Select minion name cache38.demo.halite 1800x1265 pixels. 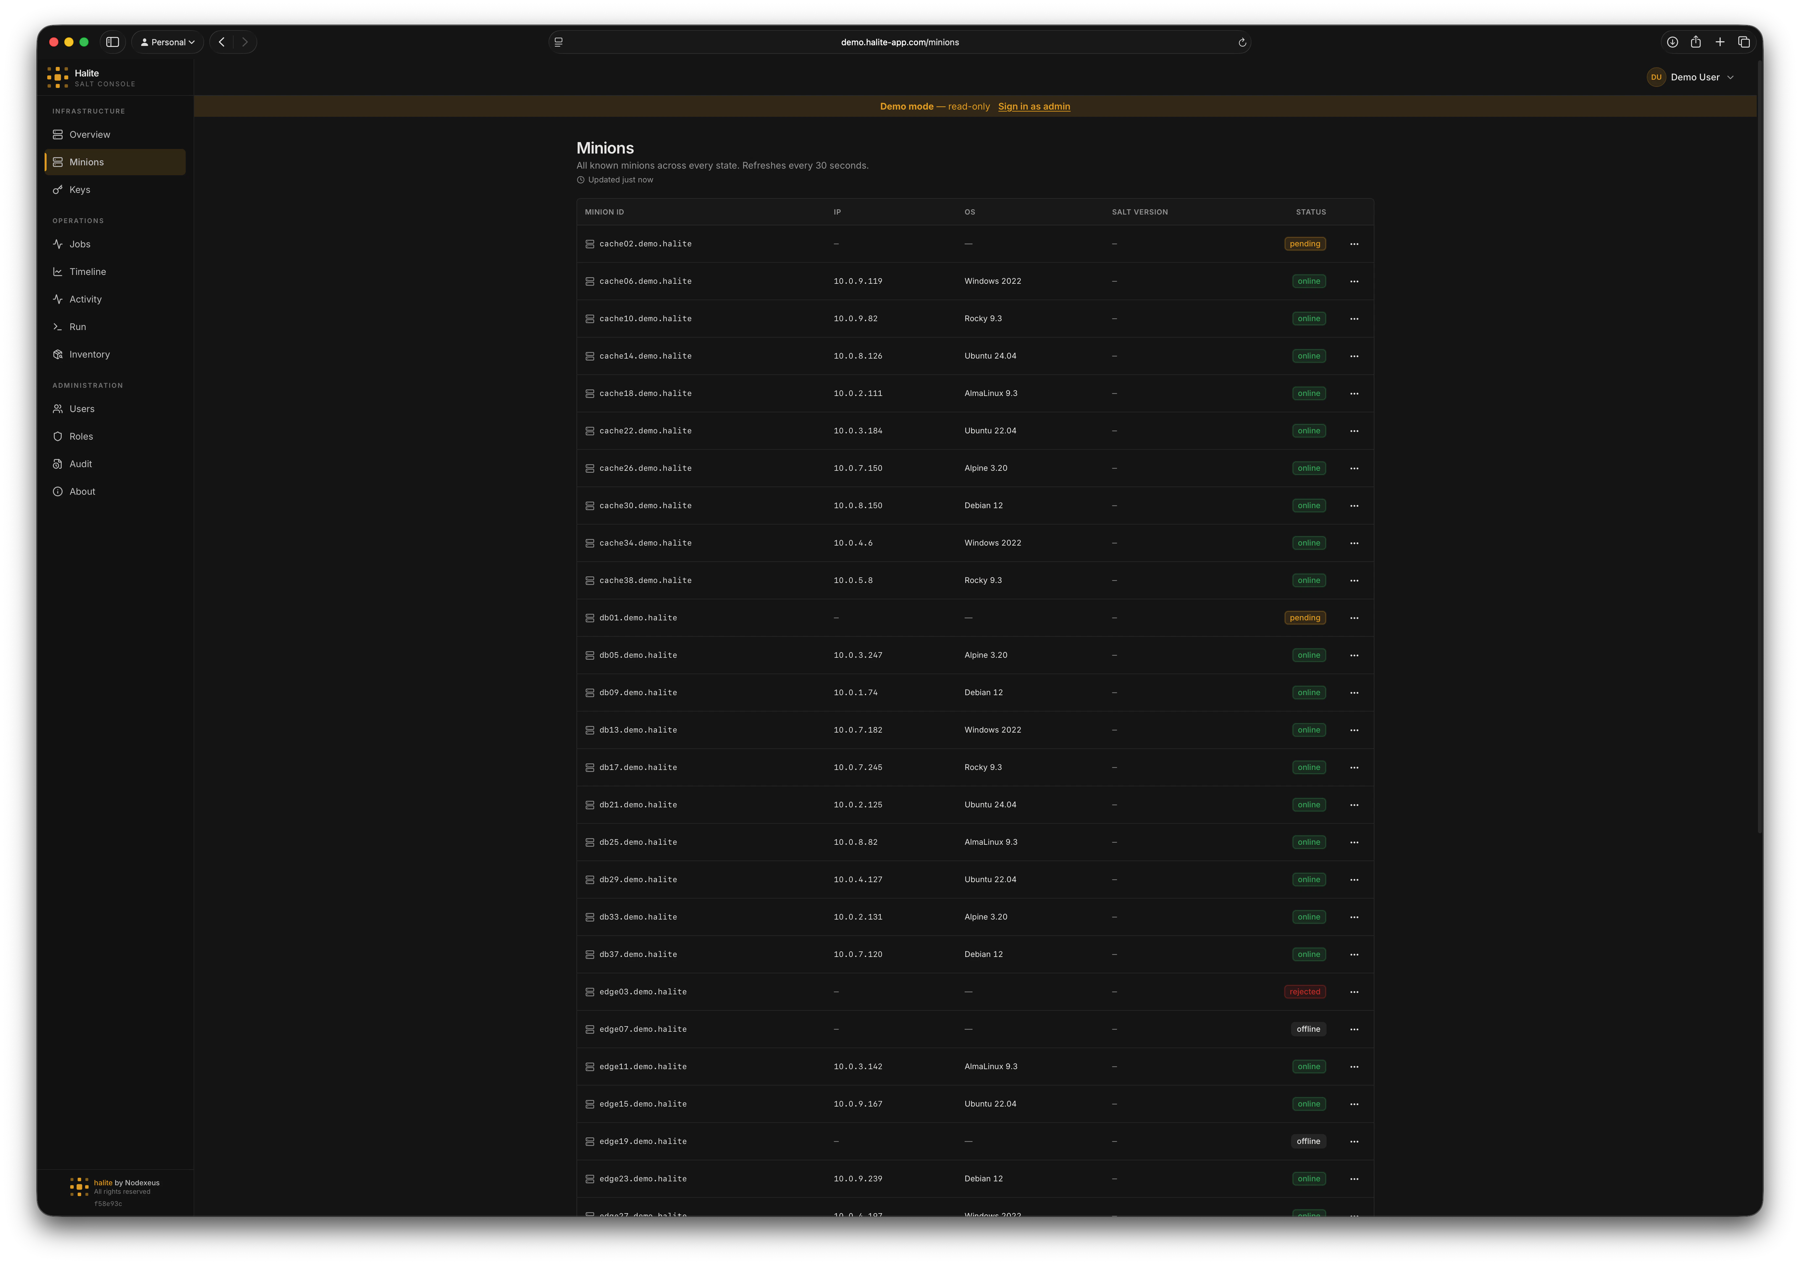[x=645, y=581]
